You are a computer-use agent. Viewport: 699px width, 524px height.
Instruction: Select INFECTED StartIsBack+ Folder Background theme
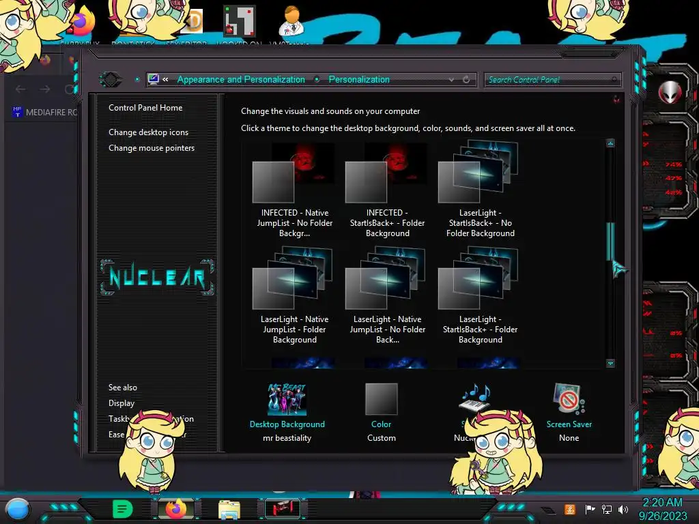click(x=387, y=191)
